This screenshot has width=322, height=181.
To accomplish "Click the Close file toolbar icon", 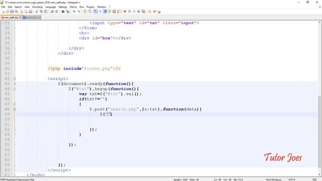I will coord(21,12).
